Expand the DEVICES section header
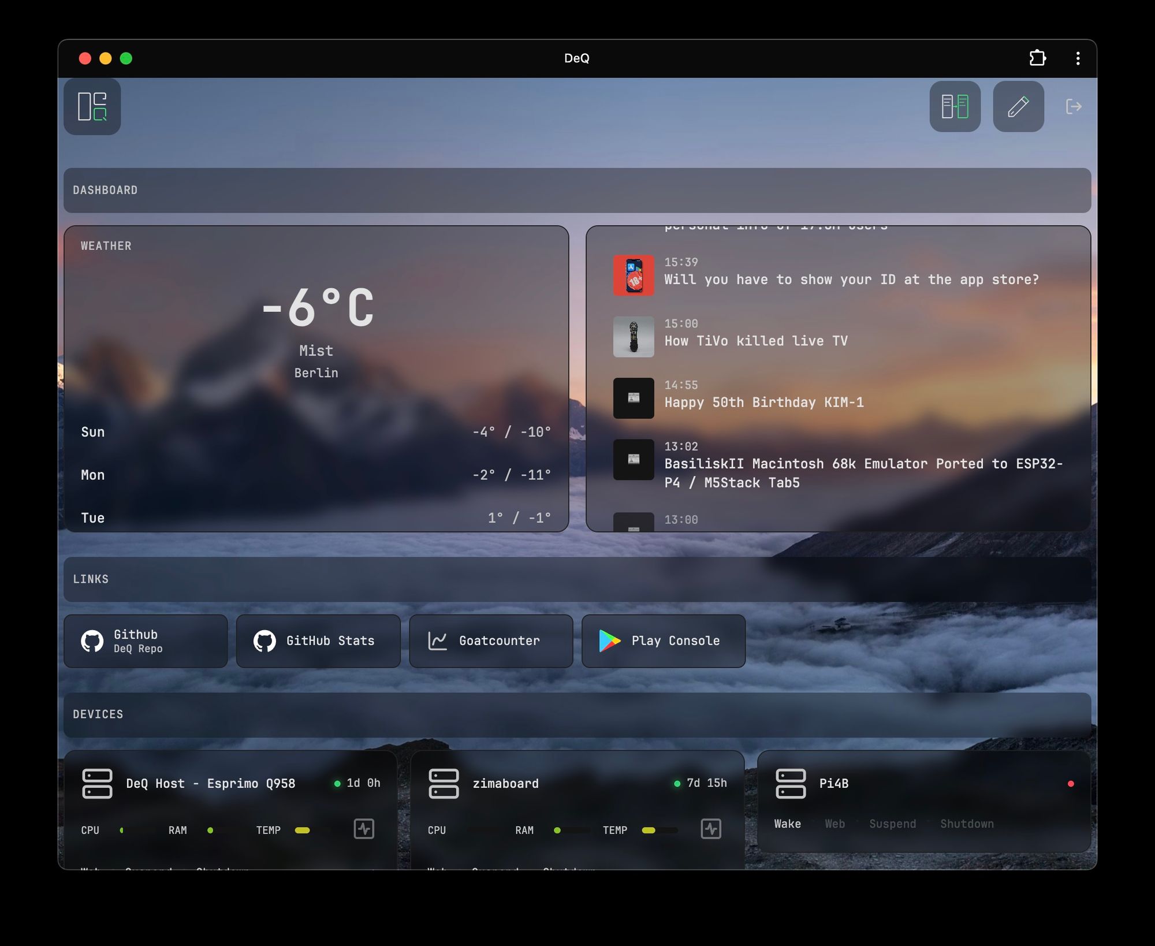The height and width of the screenshot is (946, 1155). click(x=98, y=714)
